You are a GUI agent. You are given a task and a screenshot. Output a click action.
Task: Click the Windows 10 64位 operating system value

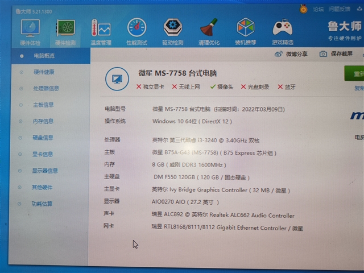point(192,121)
